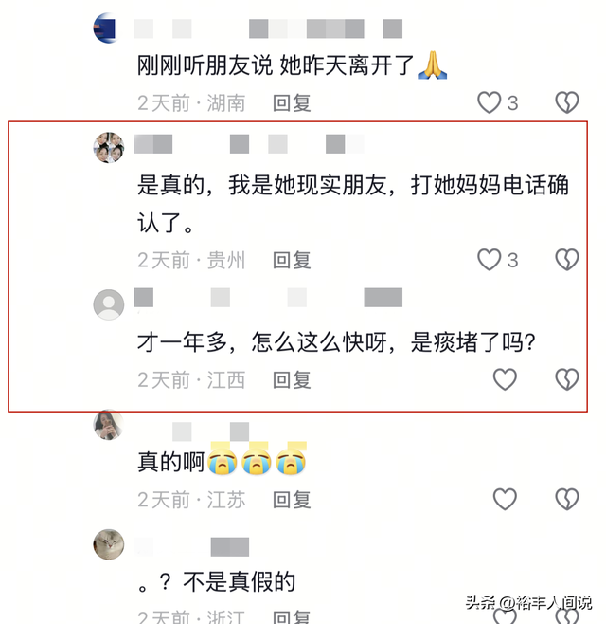The height and width of the screenshot is (624, 606).
Task: Reply to the Guizhou friend's comment
Action: tap(292, 260)
